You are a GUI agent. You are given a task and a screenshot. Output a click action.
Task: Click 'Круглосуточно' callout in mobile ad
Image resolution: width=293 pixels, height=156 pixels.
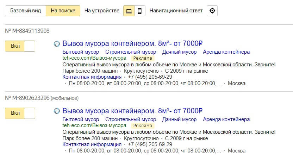tap(141, 138)
